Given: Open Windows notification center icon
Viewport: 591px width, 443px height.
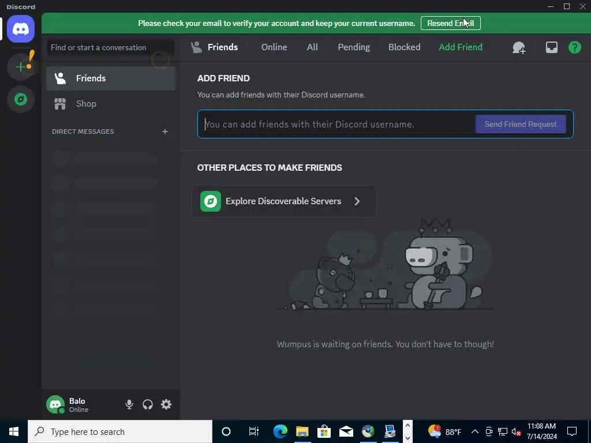Looking at the screenshot, I should coord(572,431).
